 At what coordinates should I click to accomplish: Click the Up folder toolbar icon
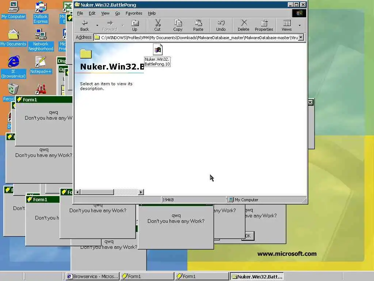click(x=135, y=26)
